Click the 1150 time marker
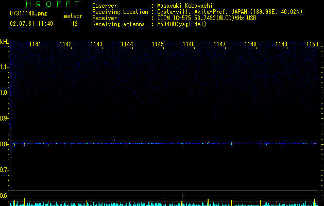This screenshot has width=324, height=206. tap(312, 44)
